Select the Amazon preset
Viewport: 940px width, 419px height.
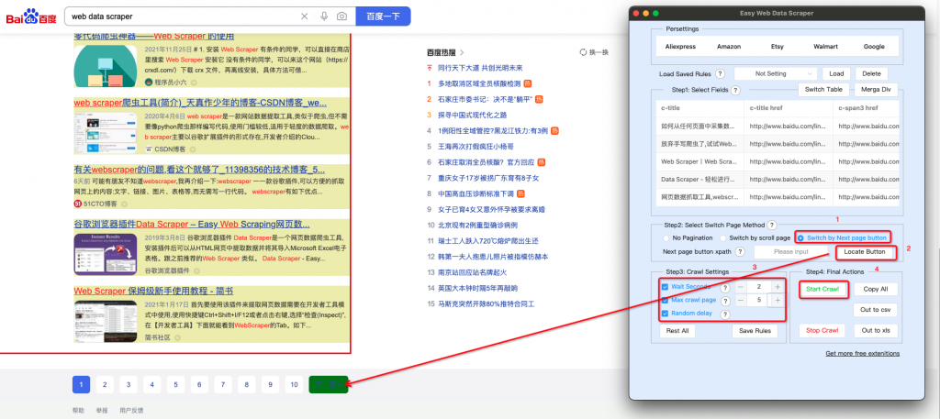click(729, 46)
